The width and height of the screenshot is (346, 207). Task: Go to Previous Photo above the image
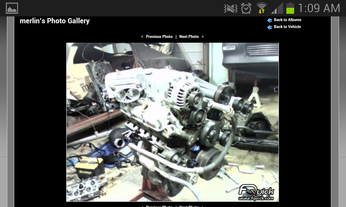tap(159, 37)
